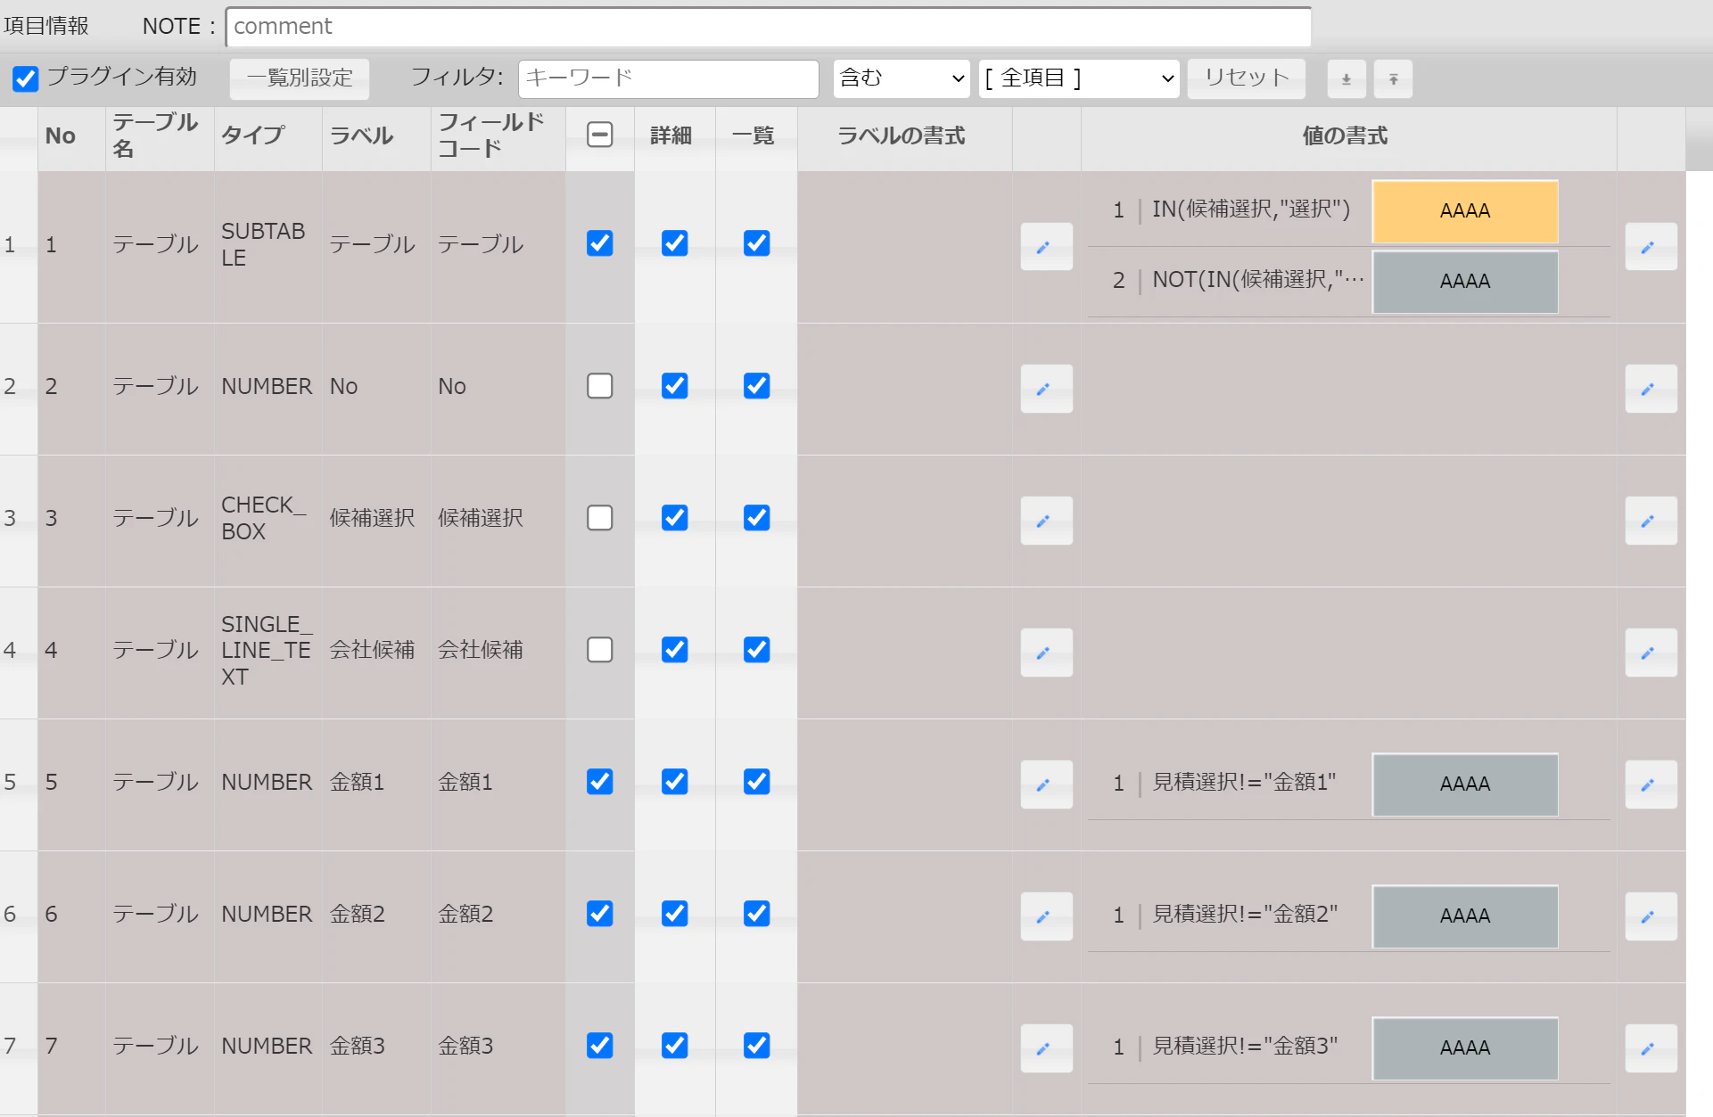This screenshot has height=1117, width=1713.
Task: Uncheck 一覧 checkbox for 金額1 row
Action: pyautogui.click(x=757, y=782)
